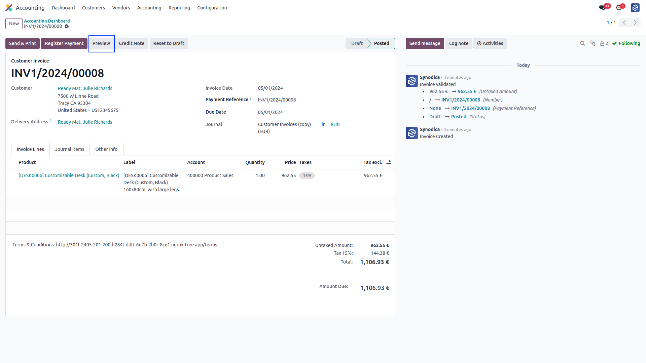The width and height of the screenshot is (646, 363).
Task: Switch to the Invoice Lines tab
Action: tap(30, 149)
